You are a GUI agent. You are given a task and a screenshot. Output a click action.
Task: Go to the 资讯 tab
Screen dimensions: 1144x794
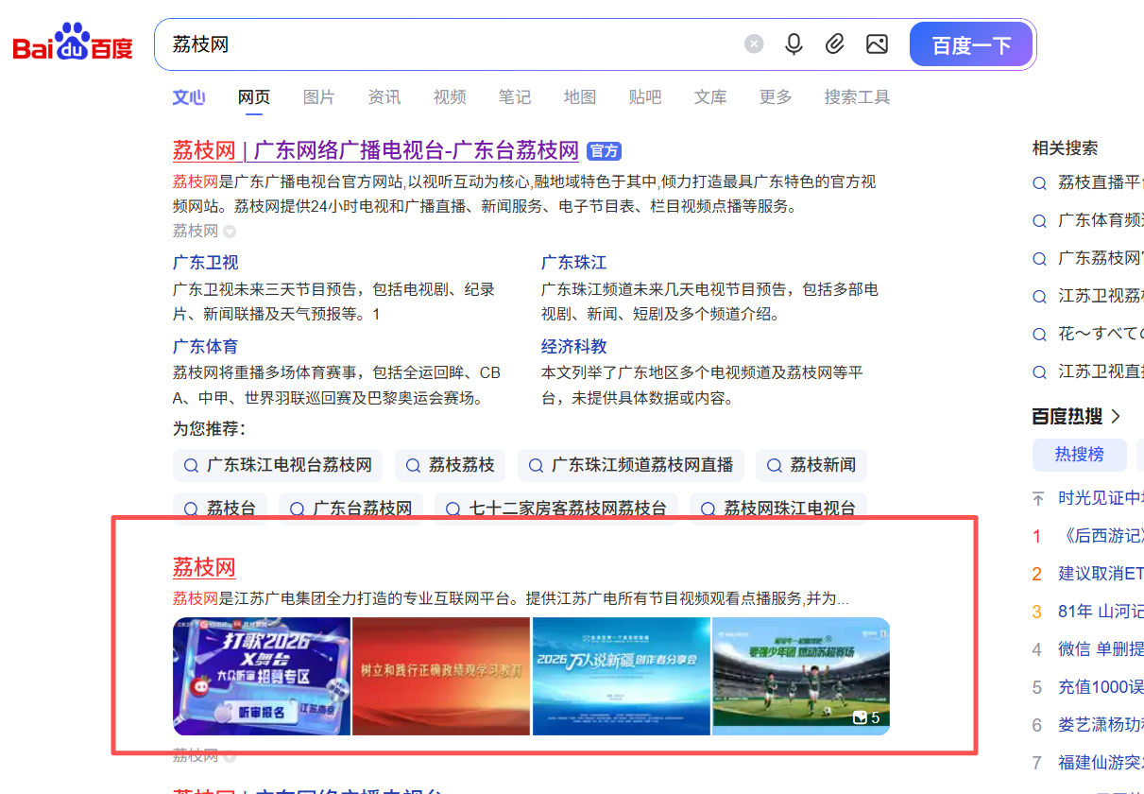pos(384,97)
